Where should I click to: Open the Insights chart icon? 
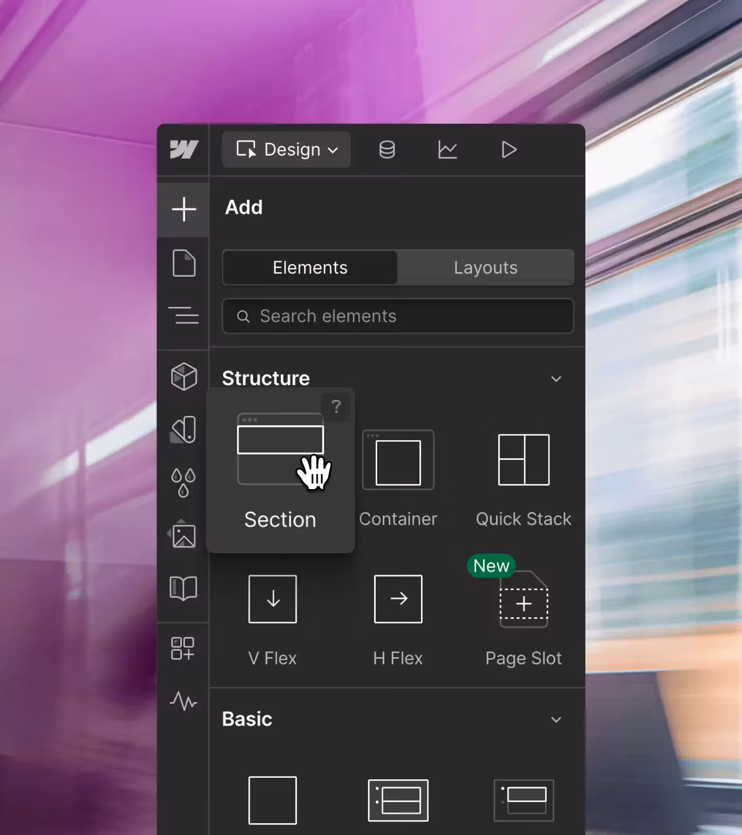point(447,150)
